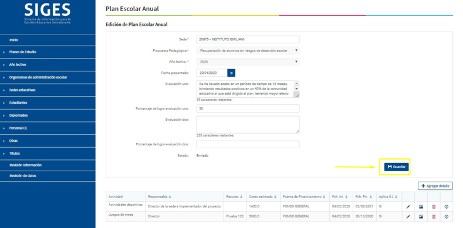This screenshot has width=463, height=228.
Task: Expand Títulos sidebar menu
Action: coord(48,154)
